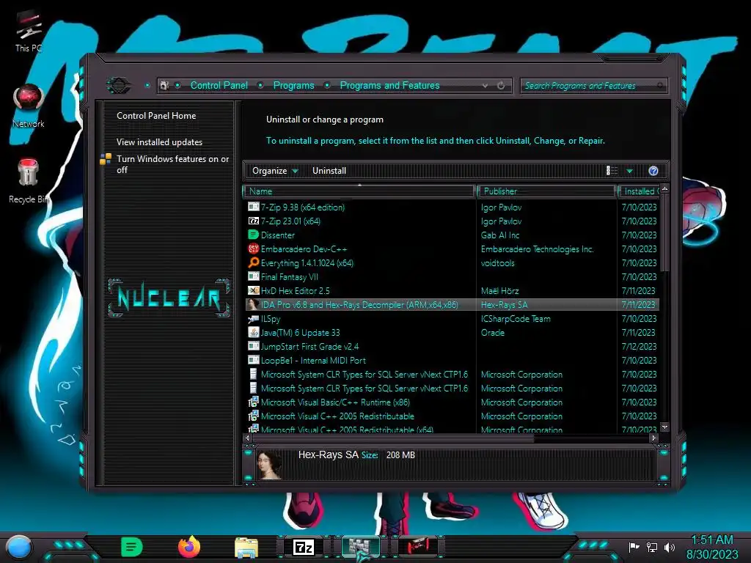Click the IDA Pro program icon
751x563 pixels.
tap(253, 304)
